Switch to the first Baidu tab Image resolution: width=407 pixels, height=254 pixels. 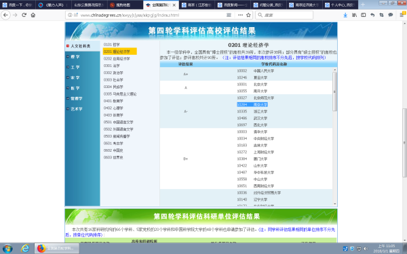pos(18,5)
